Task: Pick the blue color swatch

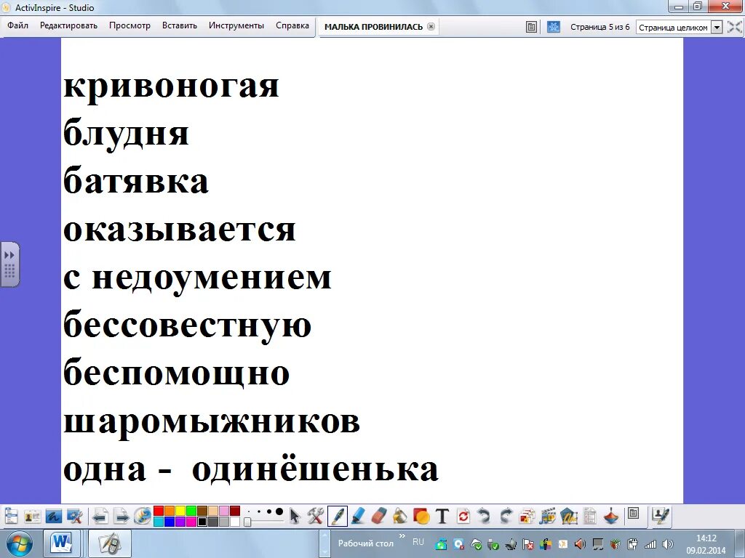Action: pyautogui.click(x=169, y=522)
